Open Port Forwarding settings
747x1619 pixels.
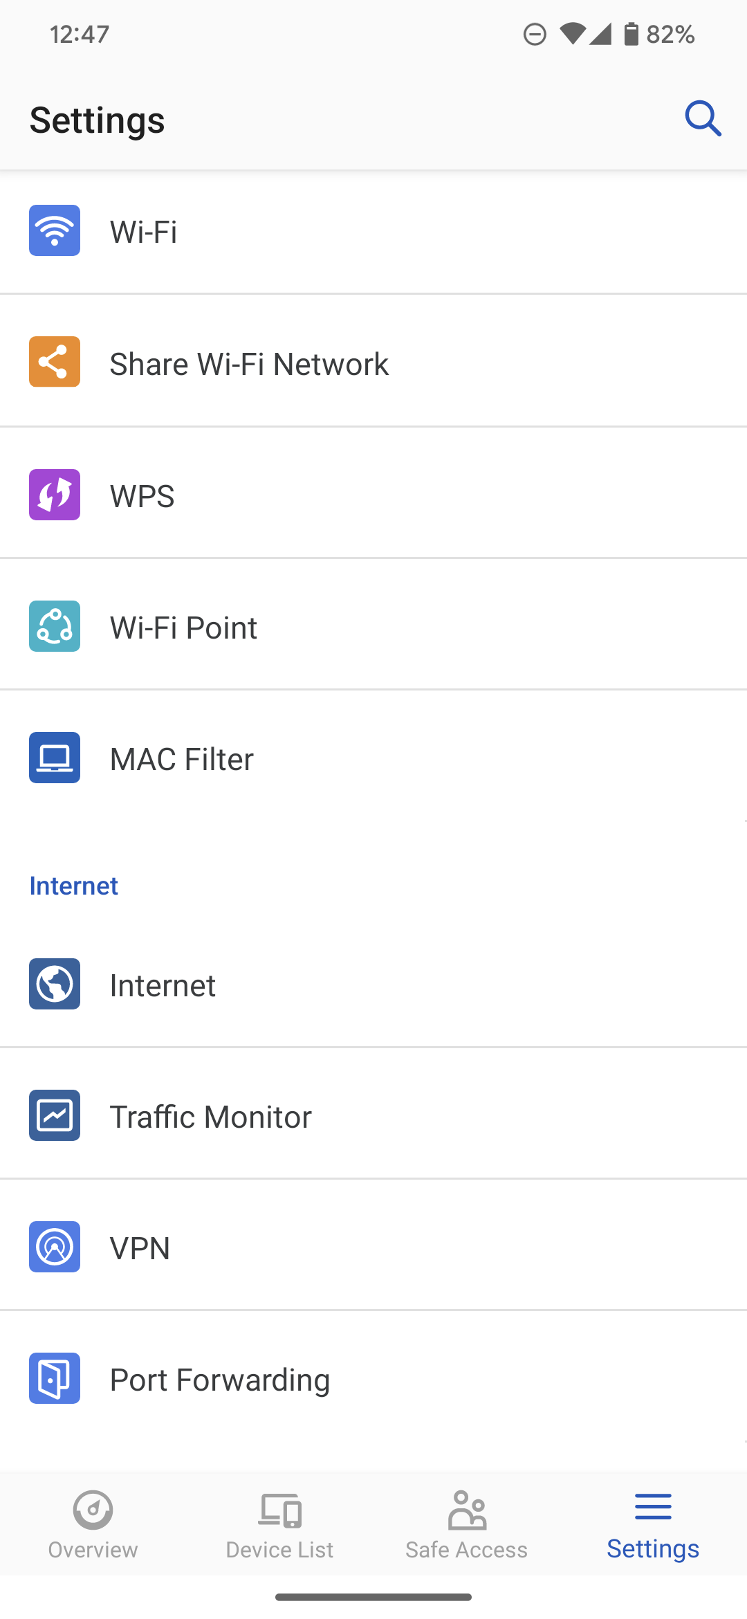(x=220, y=1380)
